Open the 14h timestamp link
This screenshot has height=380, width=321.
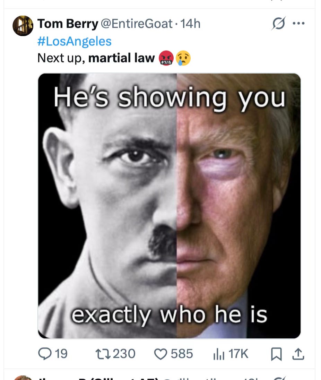click(x=190, y=24)
